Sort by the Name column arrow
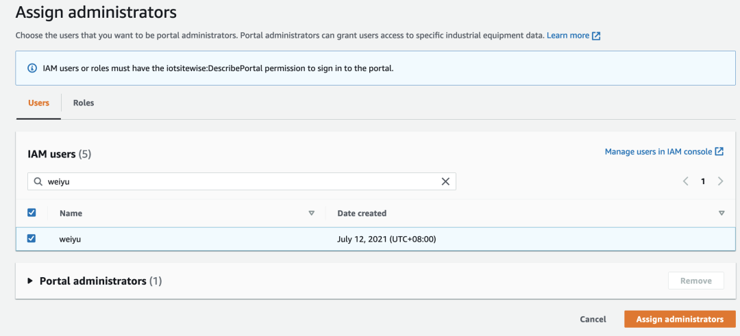The image size is (740, 336). [x=311, y=214]
